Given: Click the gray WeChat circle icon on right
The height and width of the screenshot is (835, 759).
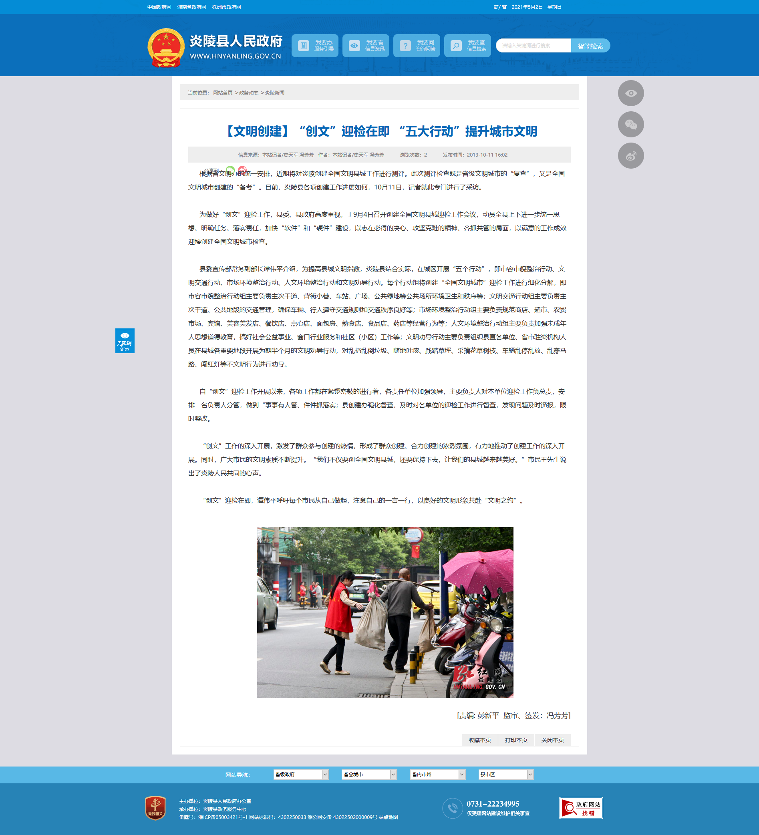Looking at the screenshot, I should click(630, 124).
